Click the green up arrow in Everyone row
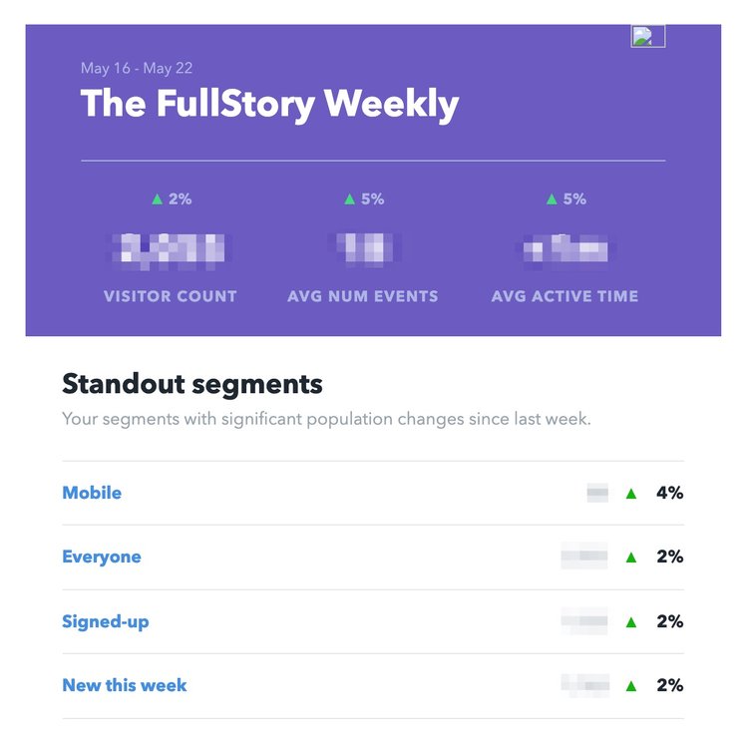This screenshot has width=748, height=747. (631, 558)
